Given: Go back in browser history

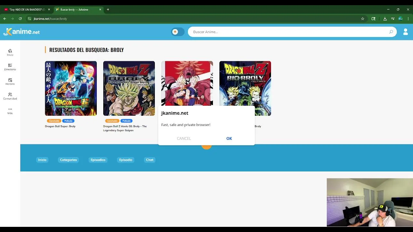Looking at the screenshot, I should point(5,19).
